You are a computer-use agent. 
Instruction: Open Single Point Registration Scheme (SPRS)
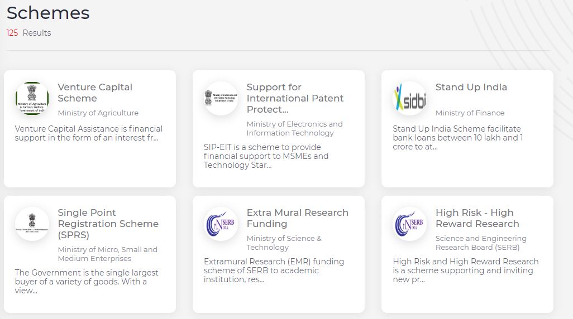[108, 224]
